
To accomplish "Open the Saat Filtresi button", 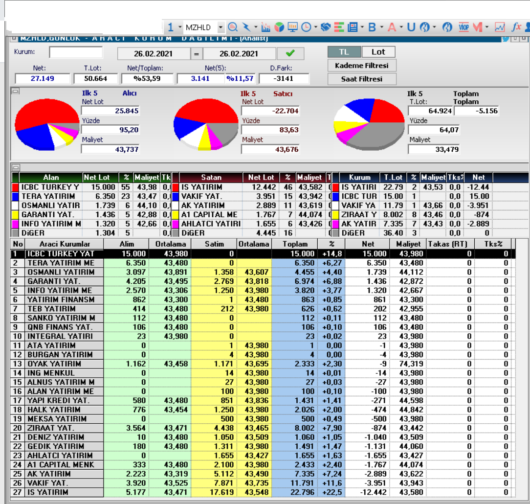I will [x=362, y=79].
